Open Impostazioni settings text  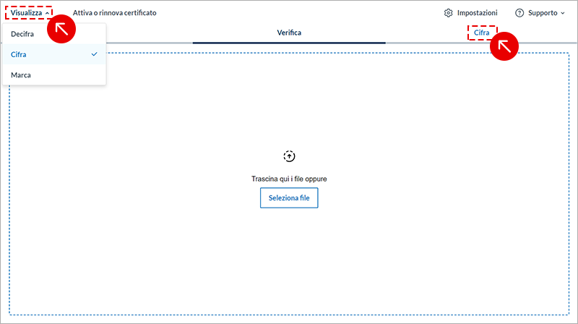[x=477, y=13]
